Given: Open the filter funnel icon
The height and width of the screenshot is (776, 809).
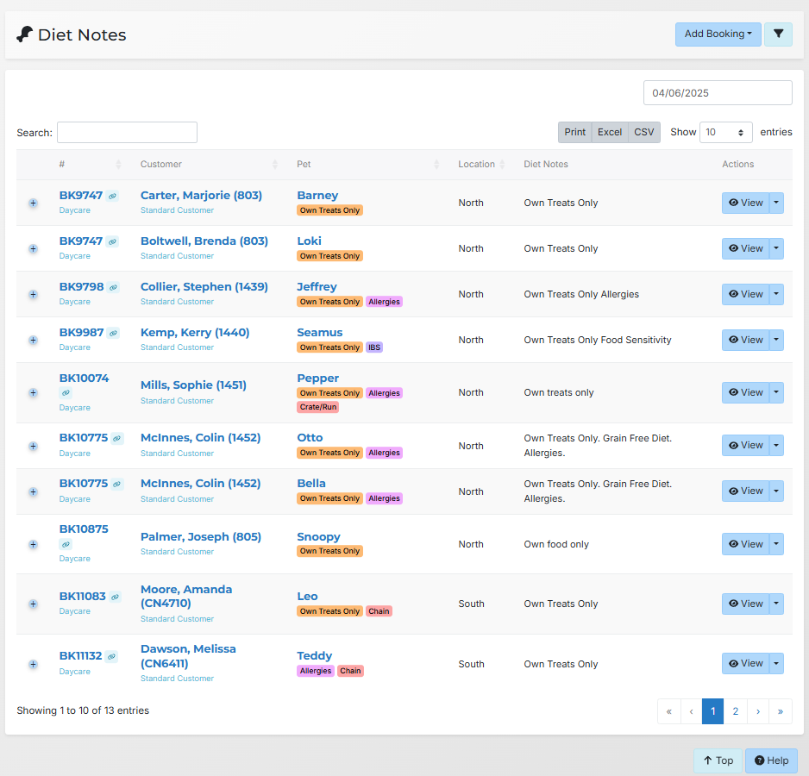Looking at the screenshot, I should coord(778,34).
